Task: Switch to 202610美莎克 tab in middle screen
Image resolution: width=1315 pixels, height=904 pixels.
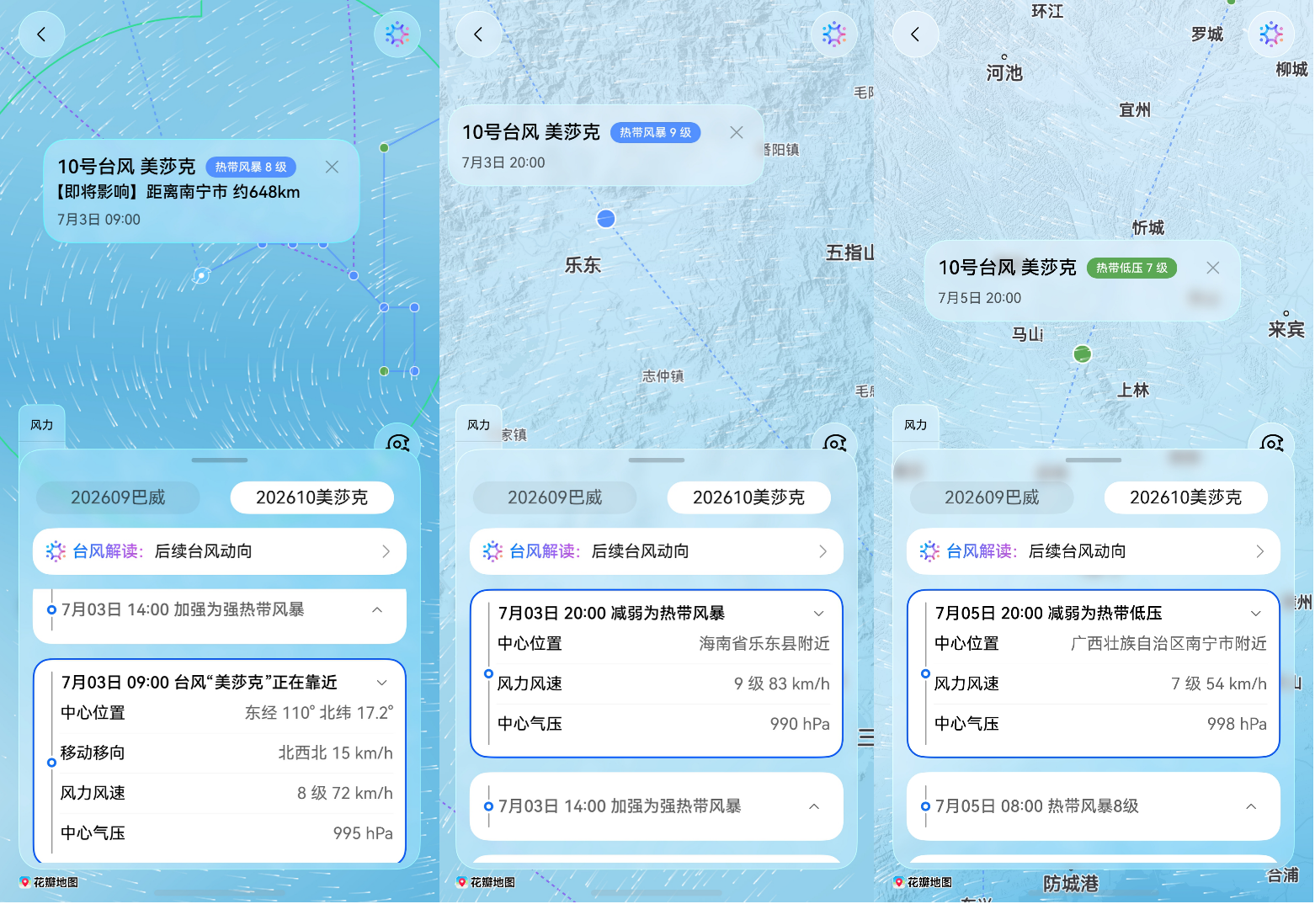Action: pos(749,497)
